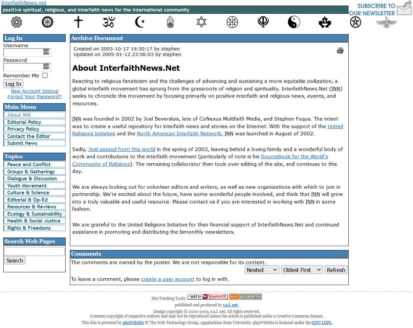Click the yin-yang Taoism icon
Screen dimensions: 413x328
pyautogui.click(x=294, y=22)
